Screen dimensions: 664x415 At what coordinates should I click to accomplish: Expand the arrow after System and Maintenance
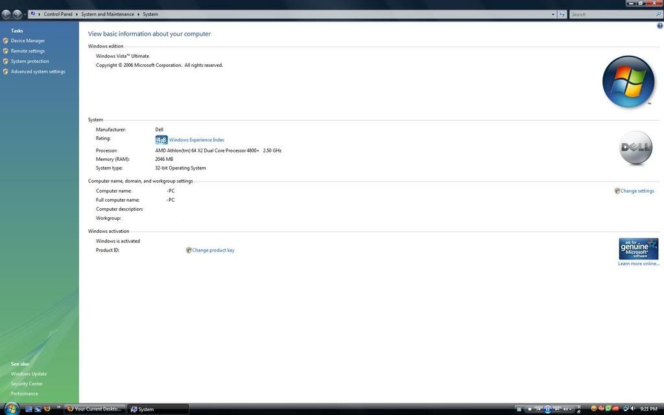click(138, 14)
